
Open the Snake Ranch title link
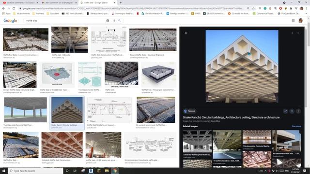click(231, 117)
